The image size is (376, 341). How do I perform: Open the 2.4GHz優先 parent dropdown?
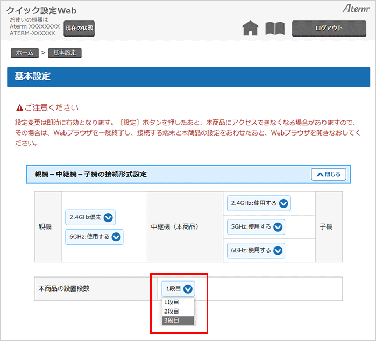(x=90, y=217)
